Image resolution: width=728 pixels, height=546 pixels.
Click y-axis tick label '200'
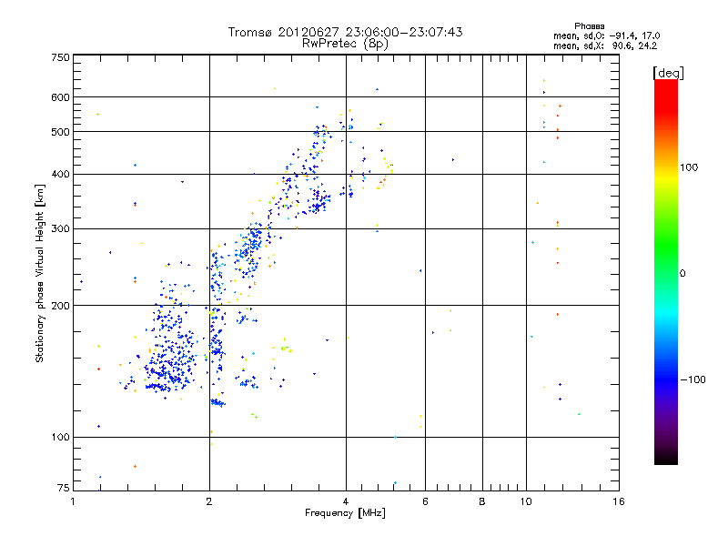coord(60,306)
